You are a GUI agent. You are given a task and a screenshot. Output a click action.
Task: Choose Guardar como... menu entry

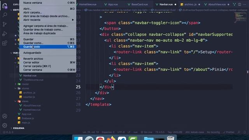[x=47, y=43]
